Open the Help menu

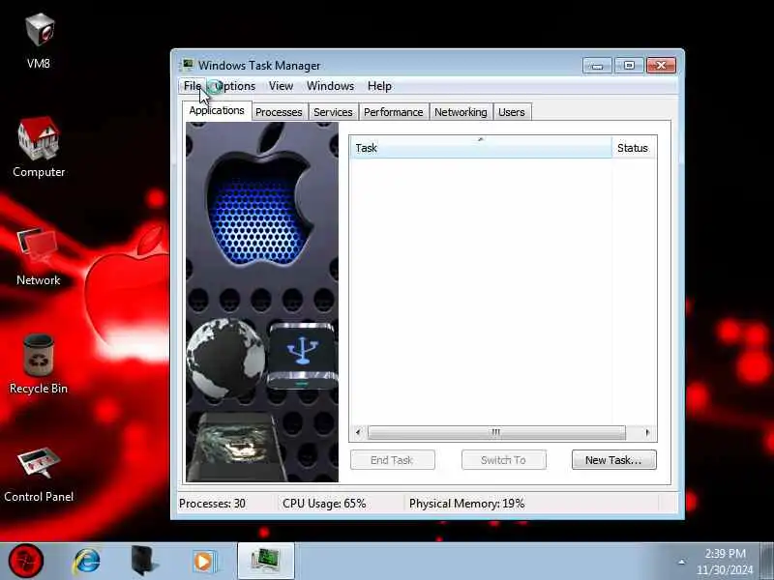[x=379, y=86]
